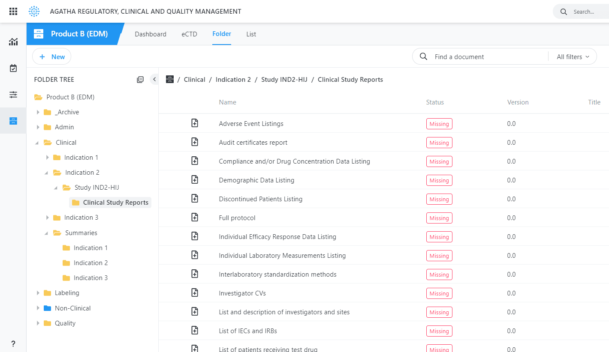Select the Quality folder in tree
609x352 pixels.
(65, 323)
